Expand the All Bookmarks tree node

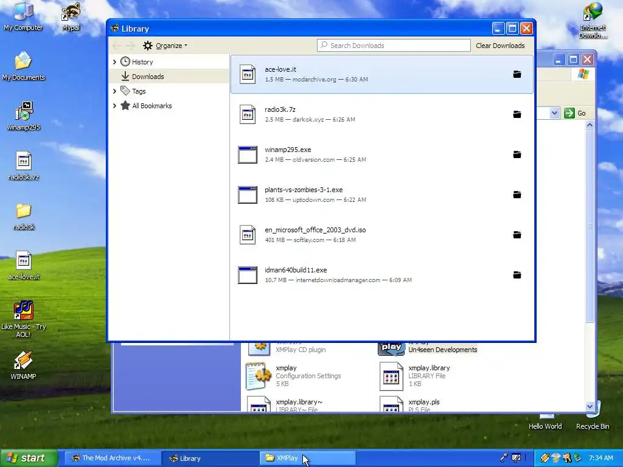click(114, 106)
